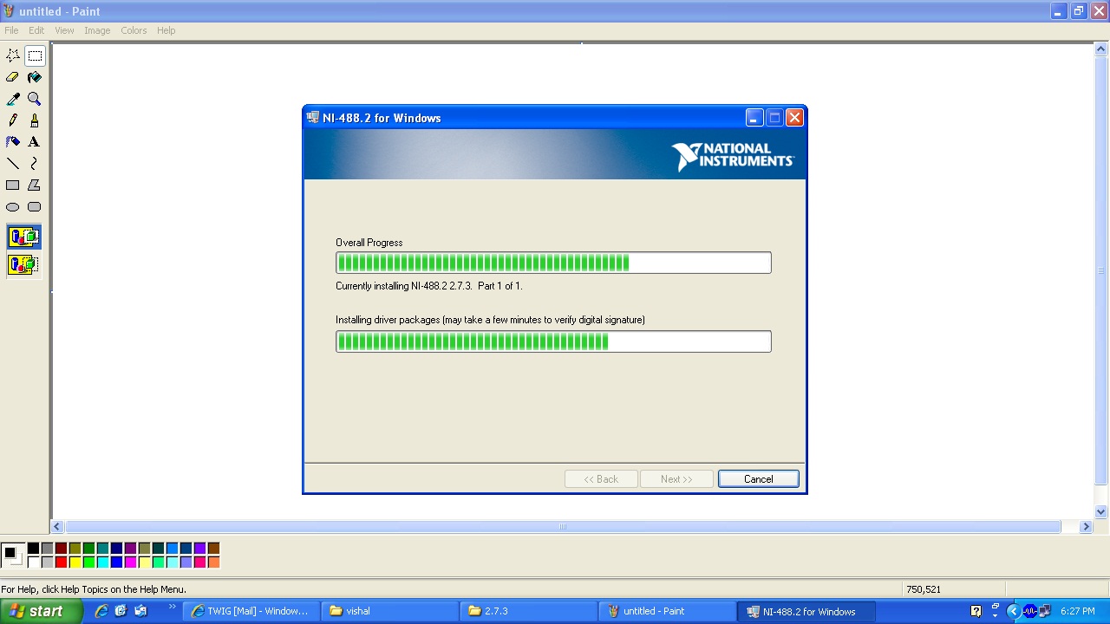Choose the Ellipse tool
The width and height of the screenshot is (1110, 624).
pyautogui.click(x=13, y=207)
